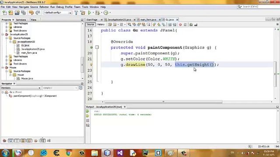Click the History view button
Image resolution: width=280 pixels, height=157 pixels.
pos(101,24)
